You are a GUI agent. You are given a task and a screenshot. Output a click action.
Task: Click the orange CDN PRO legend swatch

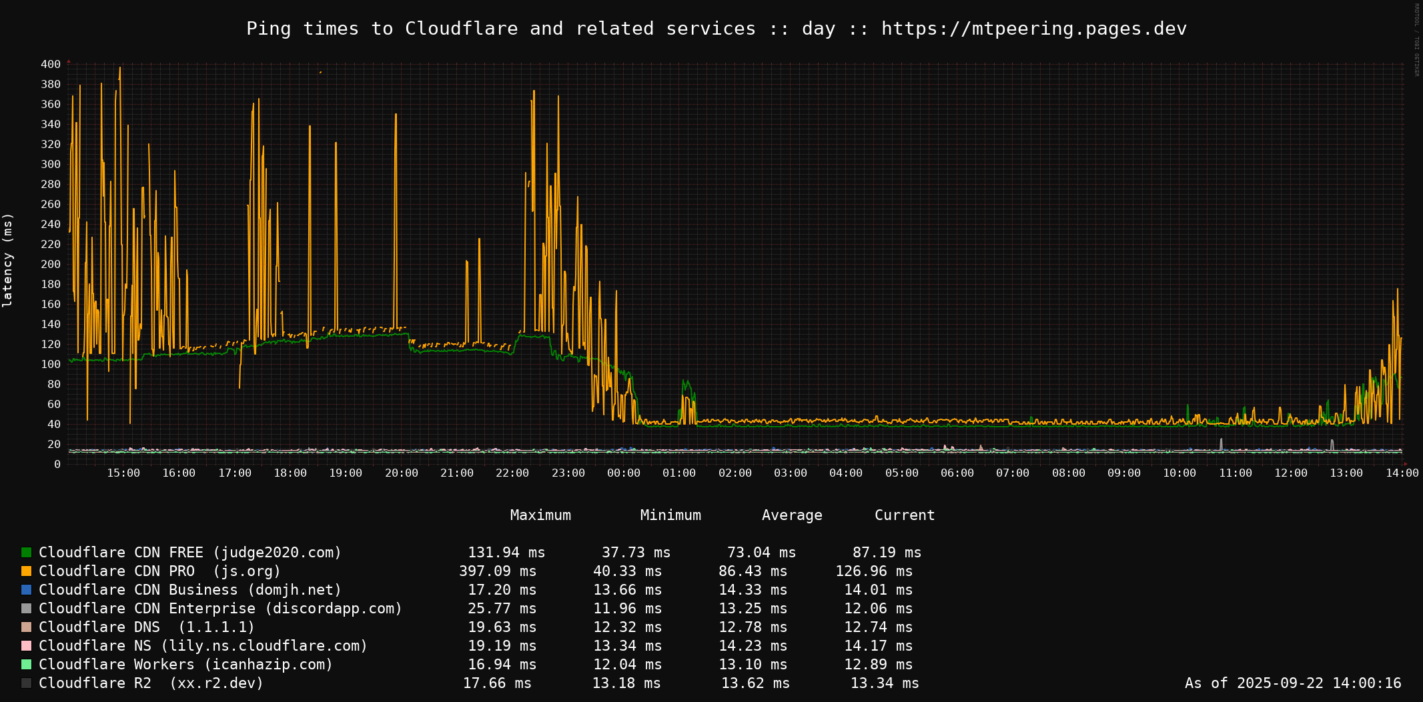(x=26, y=571)
